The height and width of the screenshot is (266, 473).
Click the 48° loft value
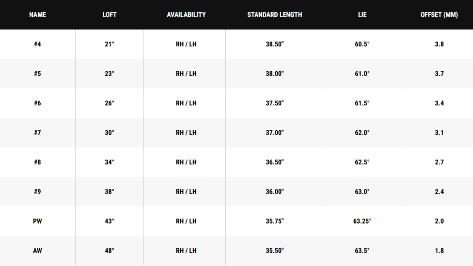tap(110, 251)
